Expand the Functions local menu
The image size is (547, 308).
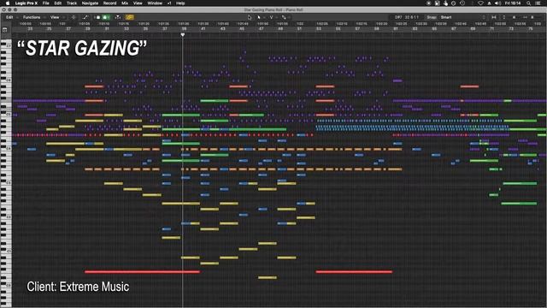[32, 17]
